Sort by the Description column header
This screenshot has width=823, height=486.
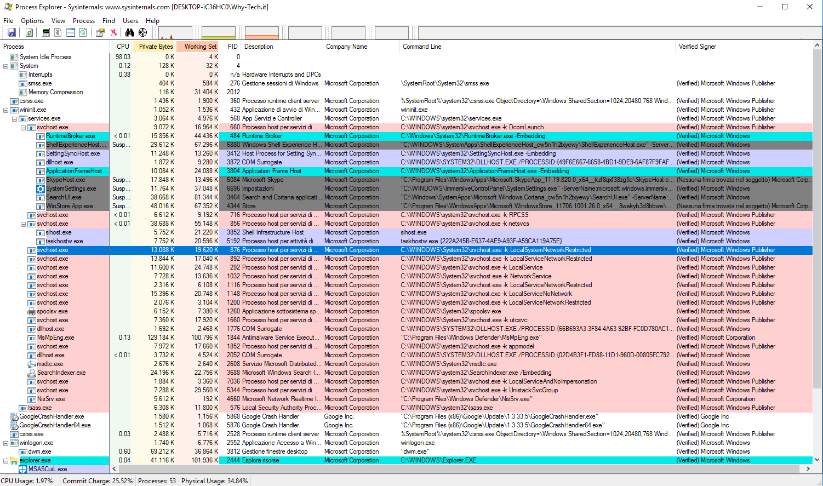pyautogui.click(x=282, y=47)
